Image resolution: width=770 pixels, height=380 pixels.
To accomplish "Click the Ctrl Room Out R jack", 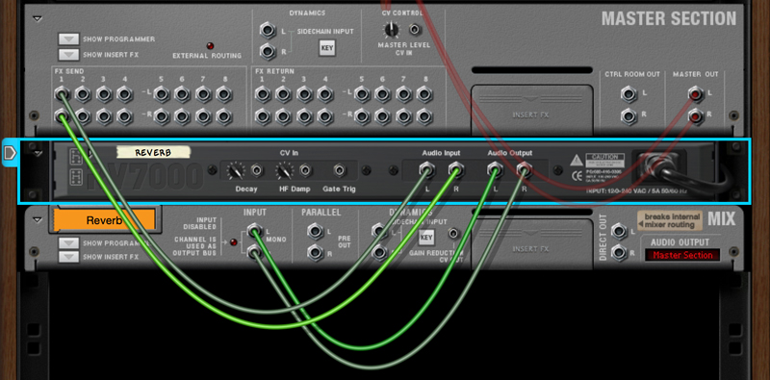I will tap(629, 116).
